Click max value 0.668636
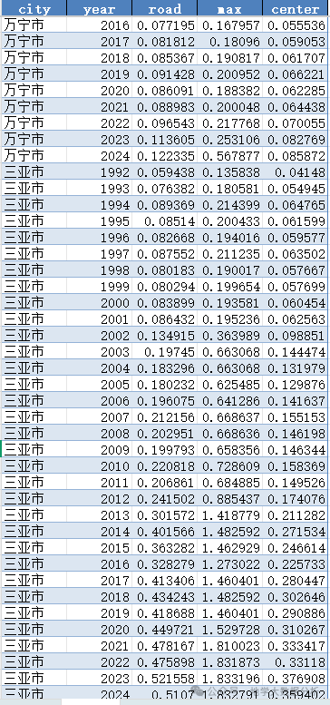Screen dimensions: 330x705 click(x=229, y=433)
